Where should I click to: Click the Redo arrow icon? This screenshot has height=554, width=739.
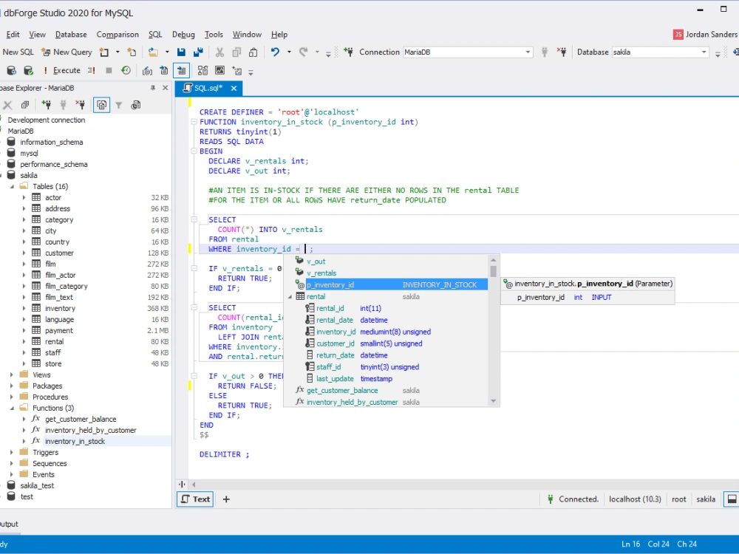click(x=304, y=52)
